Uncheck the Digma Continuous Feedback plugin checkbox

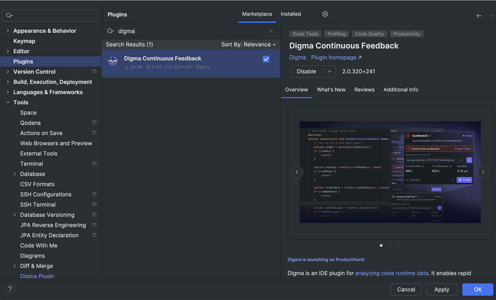coord(266,59)
